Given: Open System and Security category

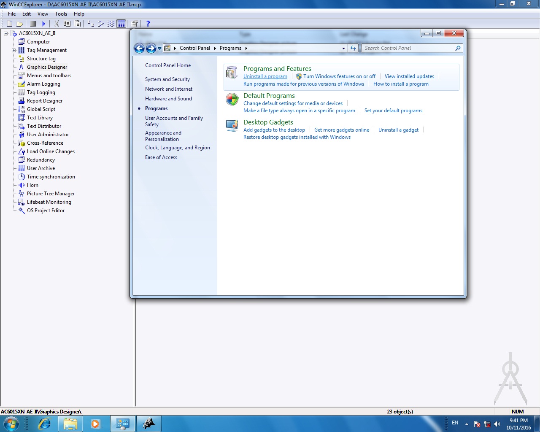Looking at the screenshot, I should 167,79.
